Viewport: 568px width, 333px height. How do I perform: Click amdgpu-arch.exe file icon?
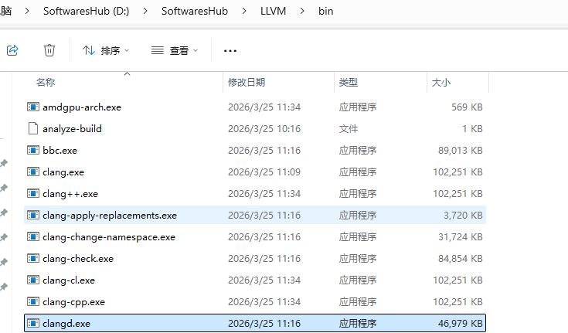pos(33,107)
